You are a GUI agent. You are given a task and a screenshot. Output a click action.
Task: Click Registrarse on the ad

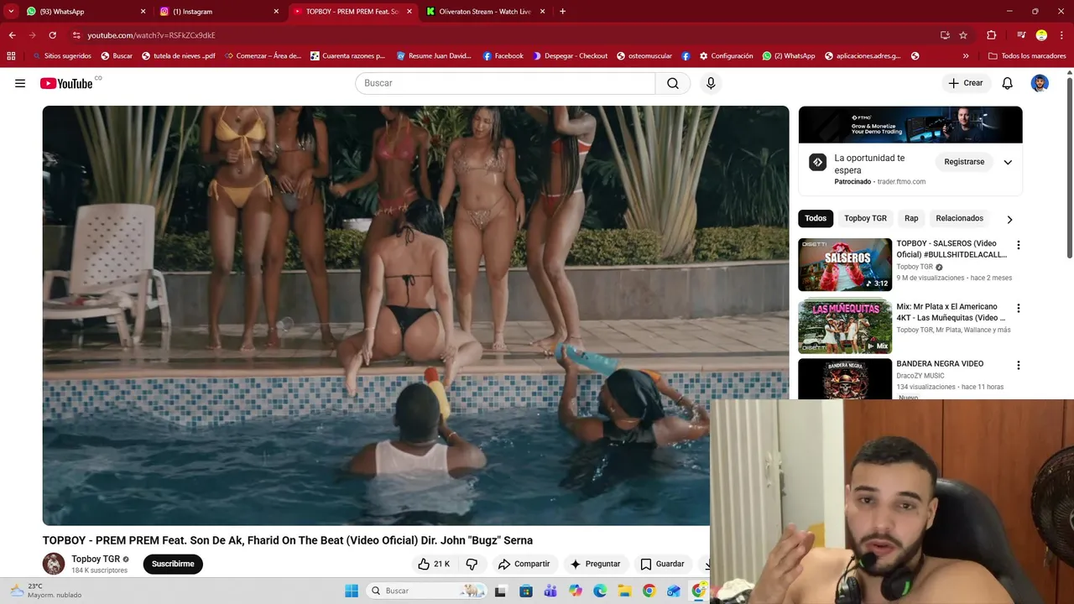[x=964, y=162]
